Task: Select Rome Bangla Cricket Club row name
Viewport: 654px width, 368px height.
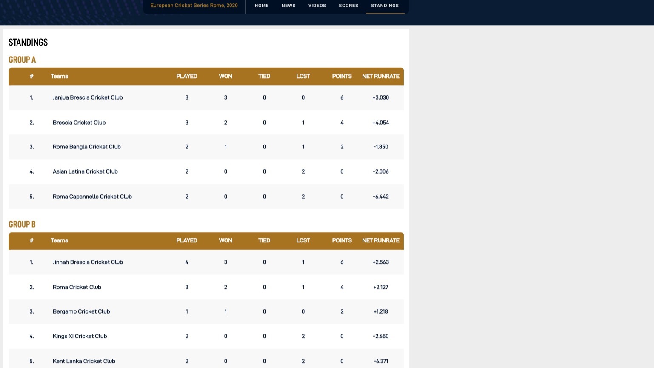Action: pyautogui.click(x=87, y=147)
